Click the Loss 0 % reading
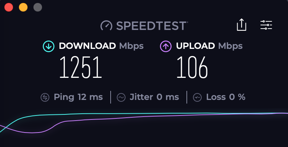 [226, 97]
